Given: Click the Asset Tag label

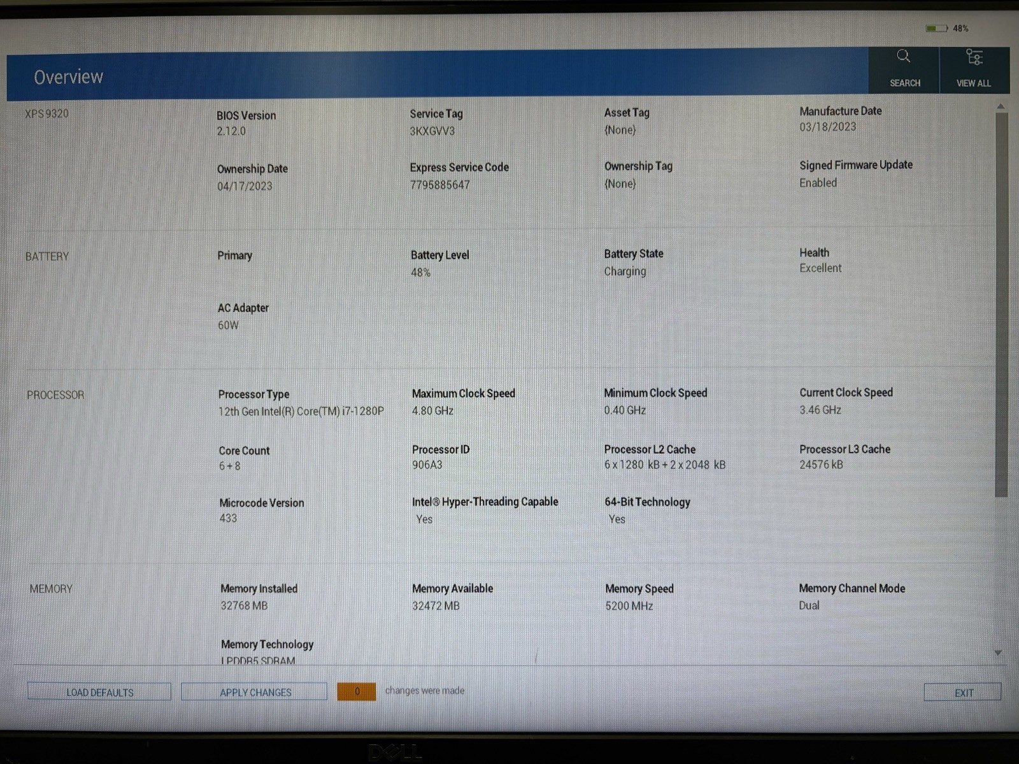Looking at the screenshot, I should coord(627,113).
